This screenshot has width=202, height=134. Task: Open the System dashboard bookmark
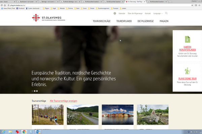tap(33, 8)
